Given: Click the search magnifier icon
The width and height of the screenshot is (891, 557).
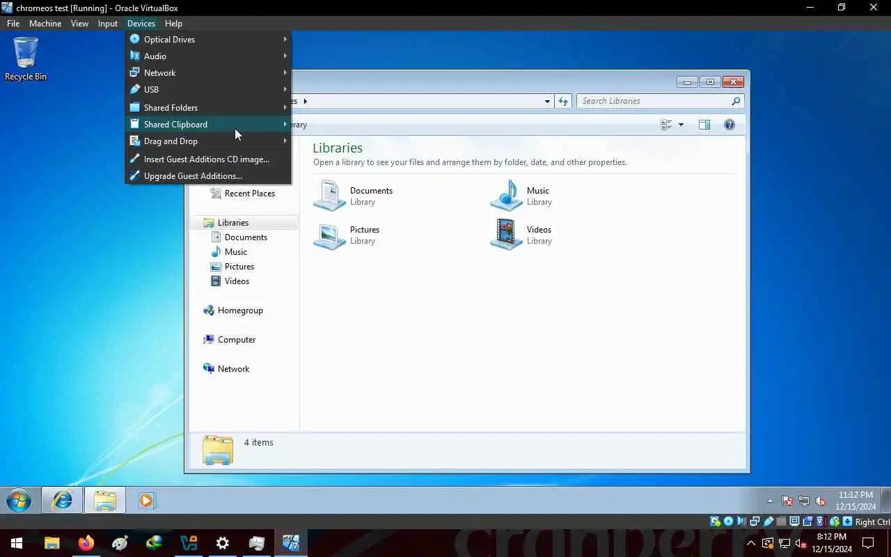Looking at the screenshot, I should [x=736, y=101].
